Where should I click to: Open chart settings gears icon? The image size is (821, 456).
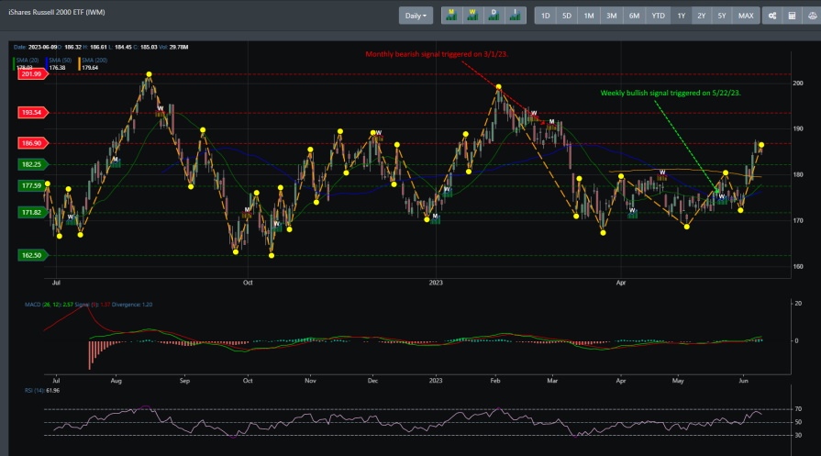coord(772,16)
